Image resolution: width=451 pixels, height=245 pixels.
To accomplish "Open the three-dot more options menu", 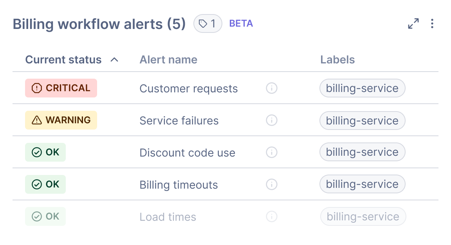I will [x=432, y=24].
